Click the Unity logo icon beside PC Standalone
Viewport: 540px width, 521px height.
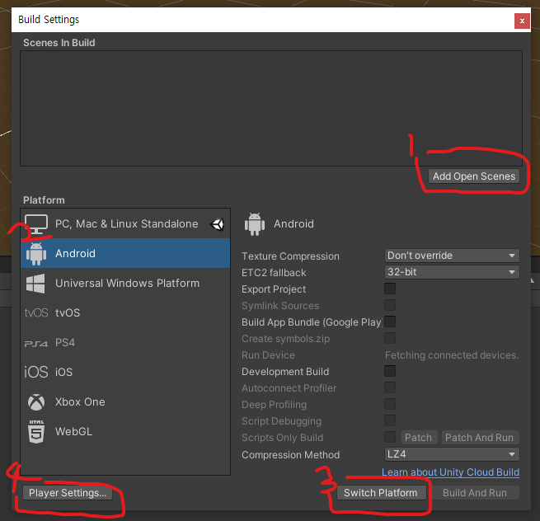click(218, 224)
